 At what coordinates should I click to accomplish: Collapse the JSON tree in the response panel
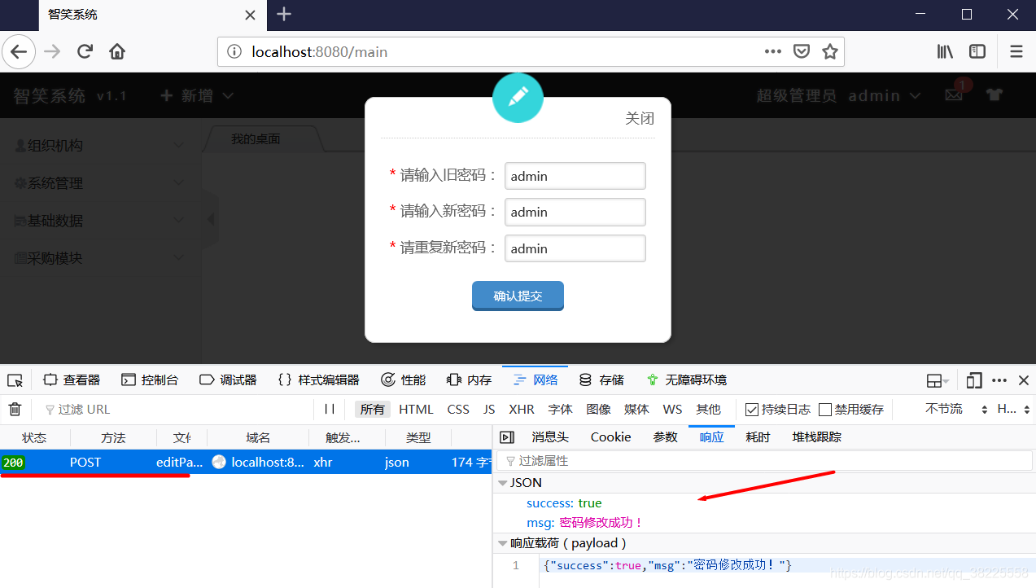click(x=503, y=482)
